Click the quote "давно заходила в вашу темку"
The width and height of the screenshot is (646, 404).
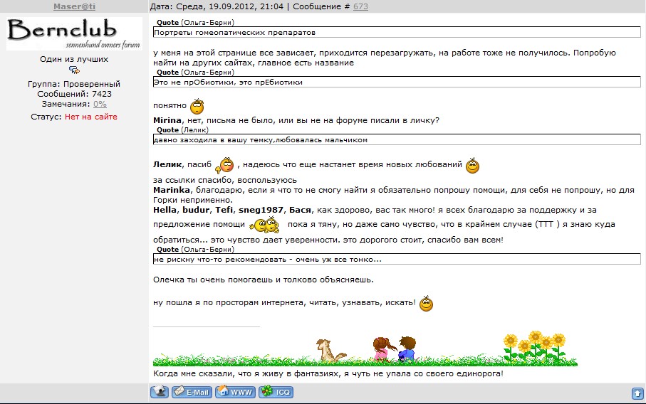tap(397, 140)
